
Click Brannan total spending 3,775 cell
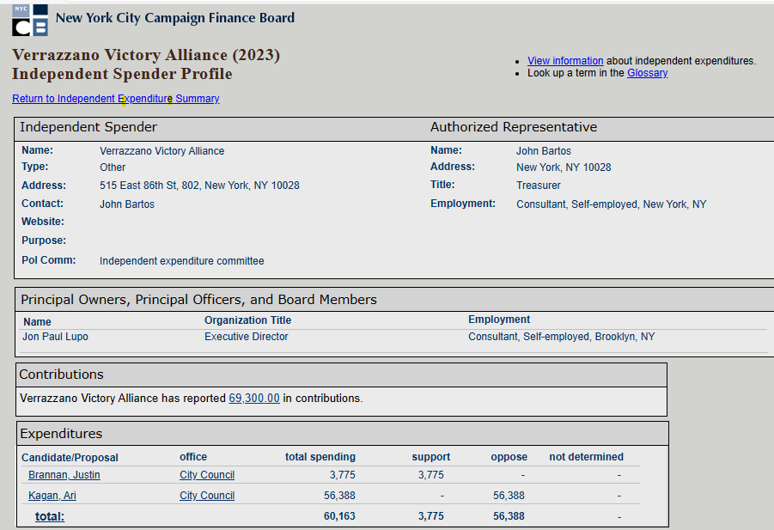(343, 475)
